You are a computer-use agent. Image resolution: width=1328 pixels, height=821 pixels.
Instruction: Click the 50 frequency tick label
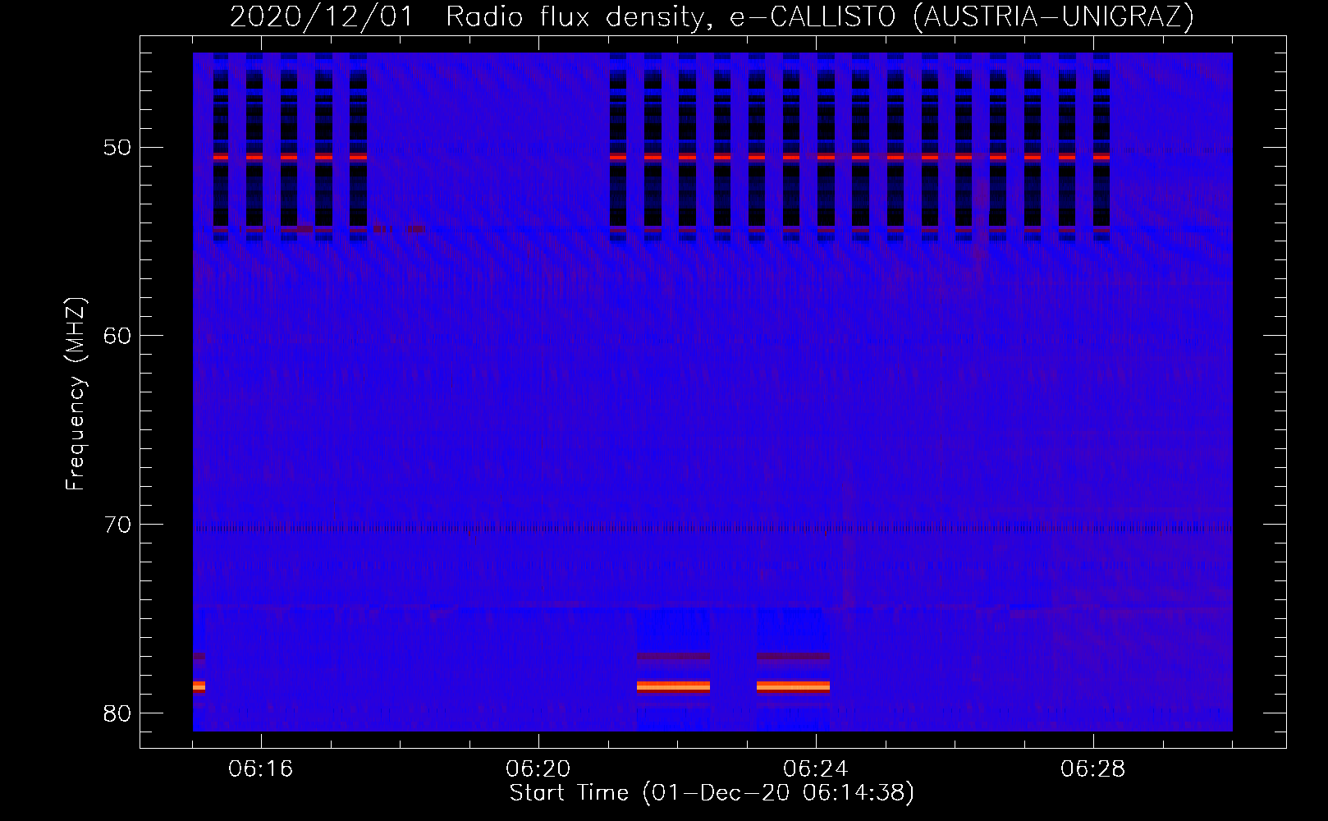click(x=116, y=148)
